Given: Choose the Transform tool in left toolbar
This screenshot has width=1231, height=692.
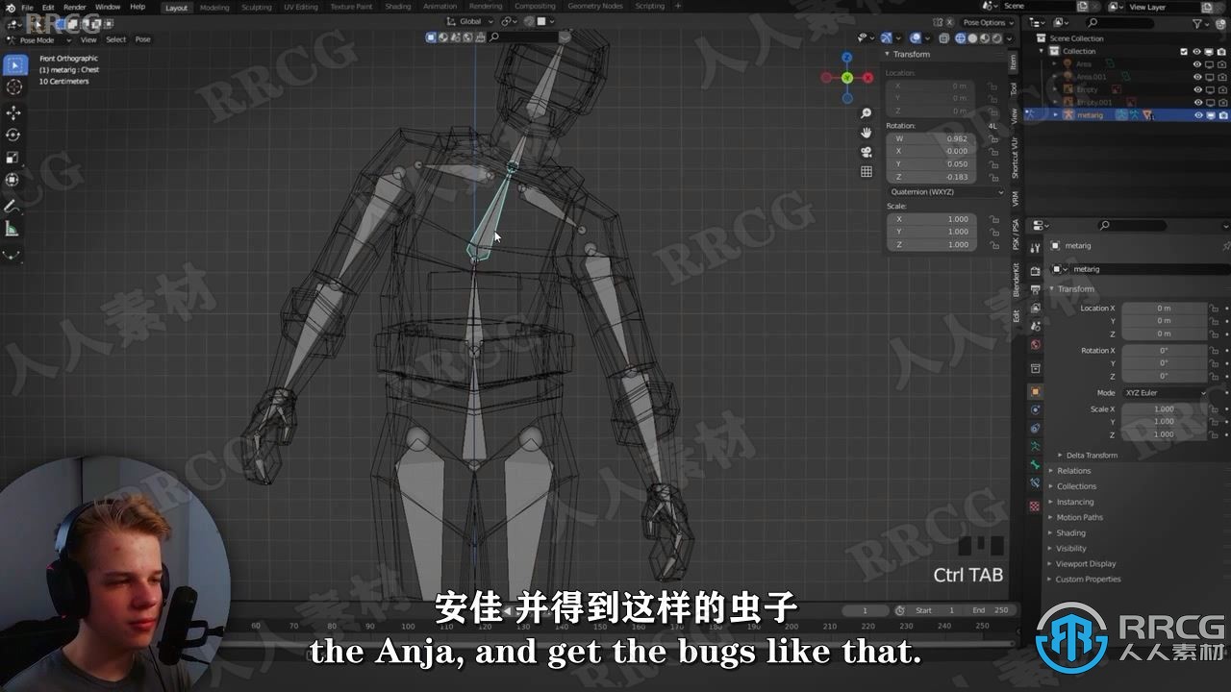Looking at the screenshot, I should 14,180.
